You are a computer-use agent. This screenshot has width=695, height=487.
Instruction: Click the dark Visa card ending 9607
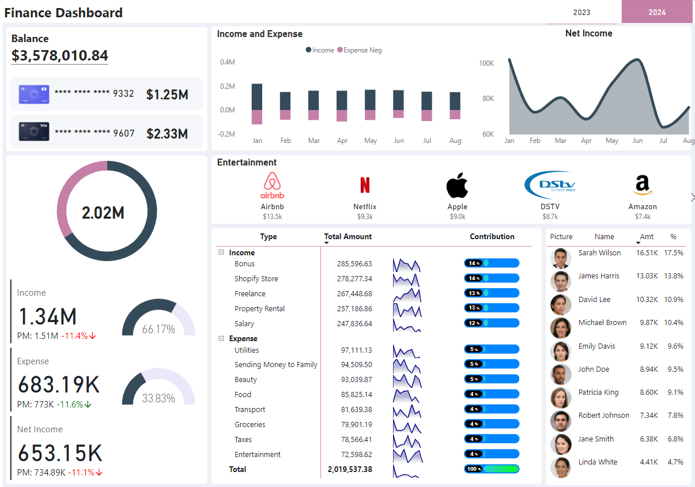click(34, 133)
